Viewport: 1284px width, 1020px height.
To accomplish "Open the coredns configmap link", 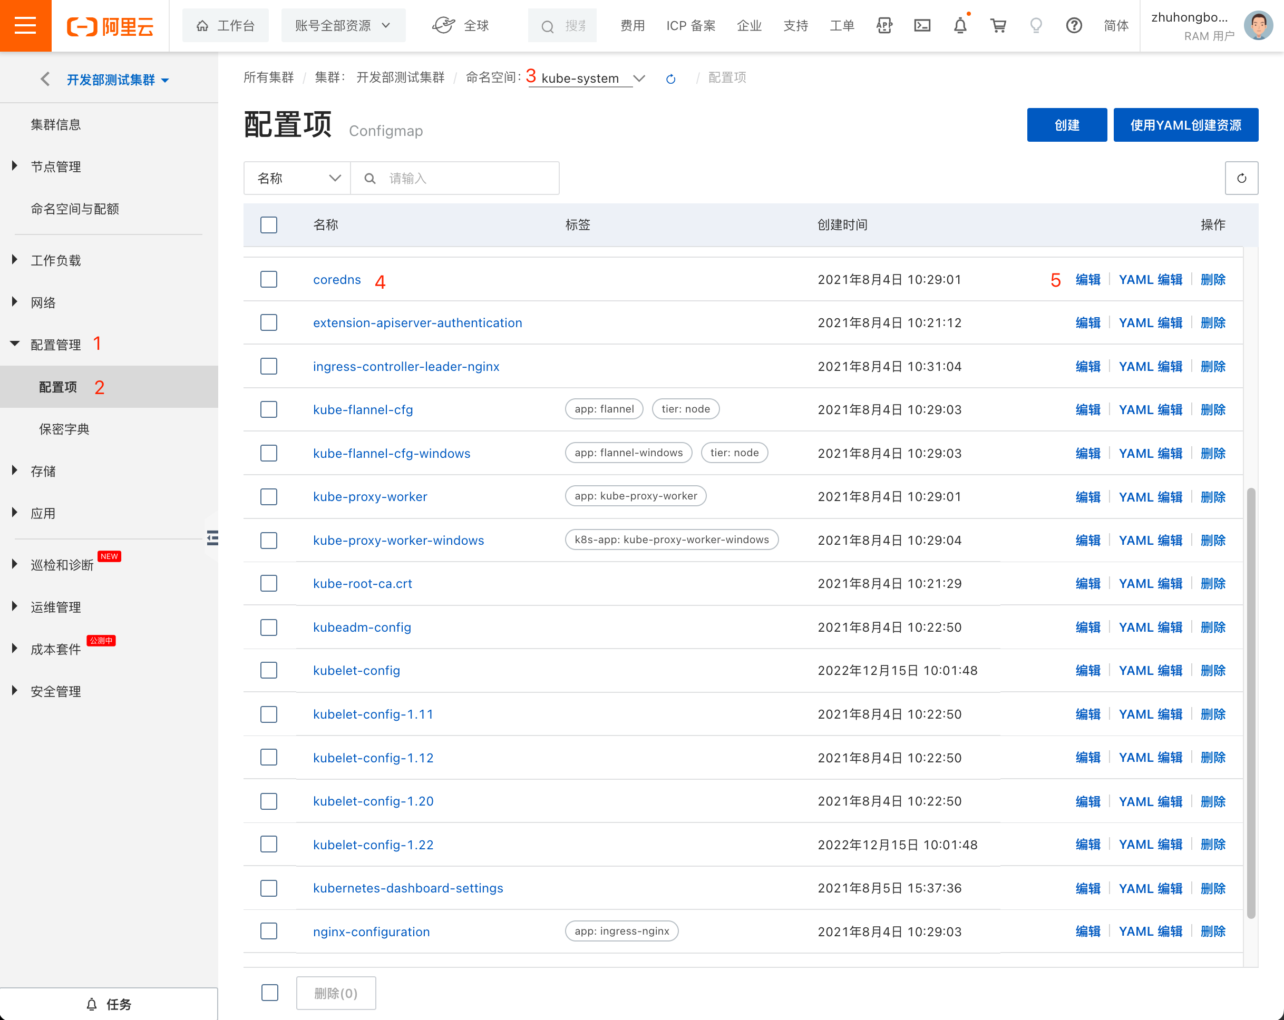I will (337, 279).
